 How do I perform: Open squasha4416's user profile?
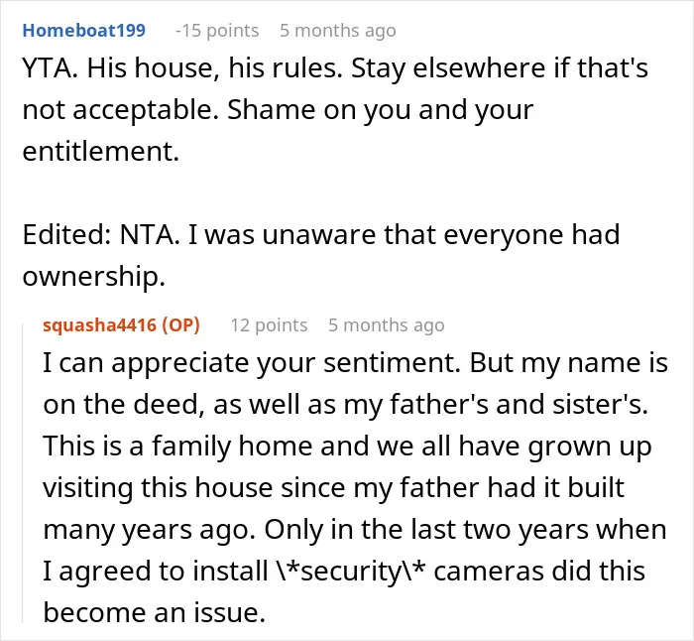99,325
